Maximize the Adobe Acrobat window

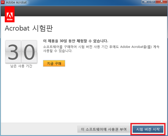152,2
